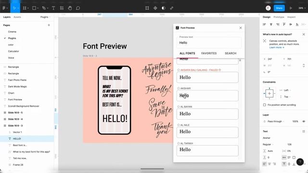Viewport: 308px width, 173px height.
Task: Close the Font Preview plugin window
Action: tap(241, 28)
